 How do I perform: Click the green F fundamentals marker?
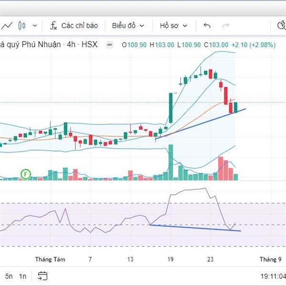pos(26,174)
